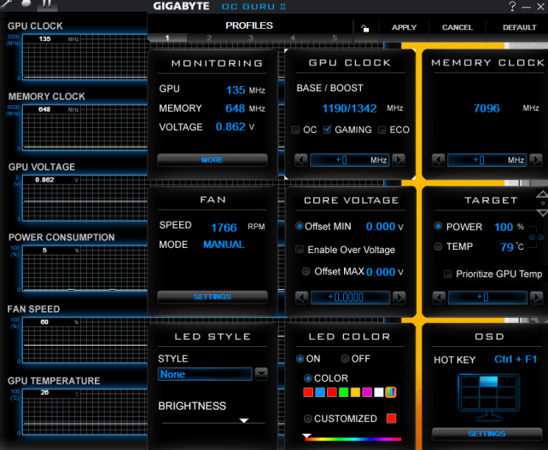
Task: Increase core voltage with right arrow
Action: coord(399,297)
